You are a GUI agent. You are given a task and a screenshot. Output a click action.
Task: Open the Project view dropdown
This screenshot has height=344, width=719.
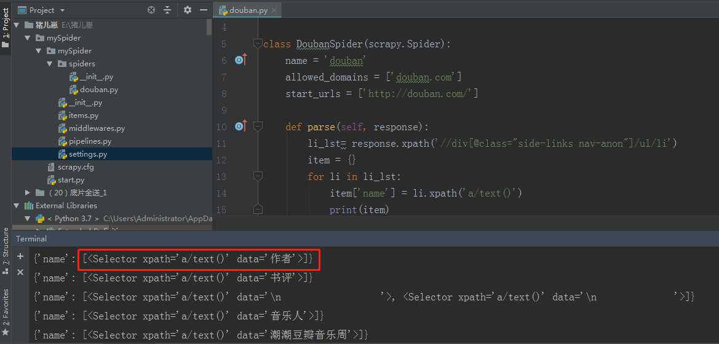click(62, 10)
